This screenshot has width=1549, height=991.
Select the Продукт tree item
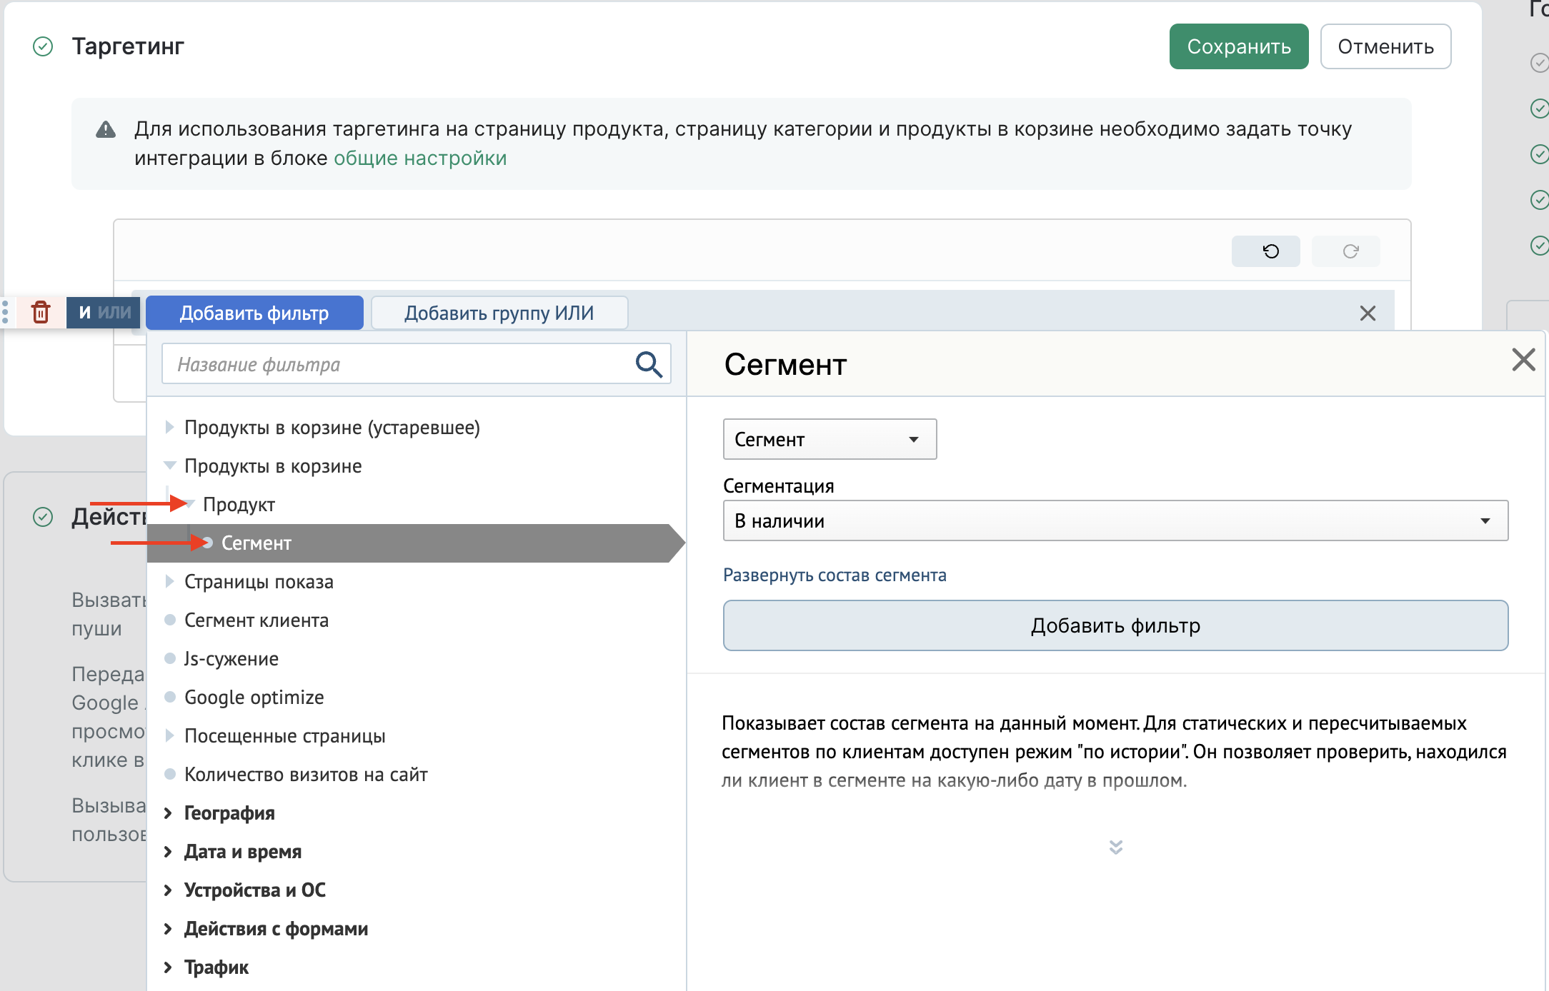[x=239, y=504]
